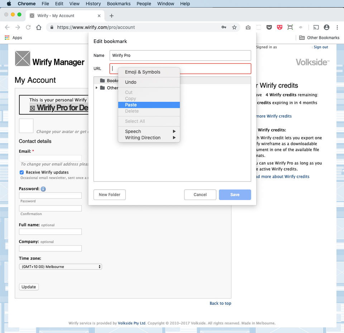Click the Sign out link
The image size is (344, 333).
321,47
